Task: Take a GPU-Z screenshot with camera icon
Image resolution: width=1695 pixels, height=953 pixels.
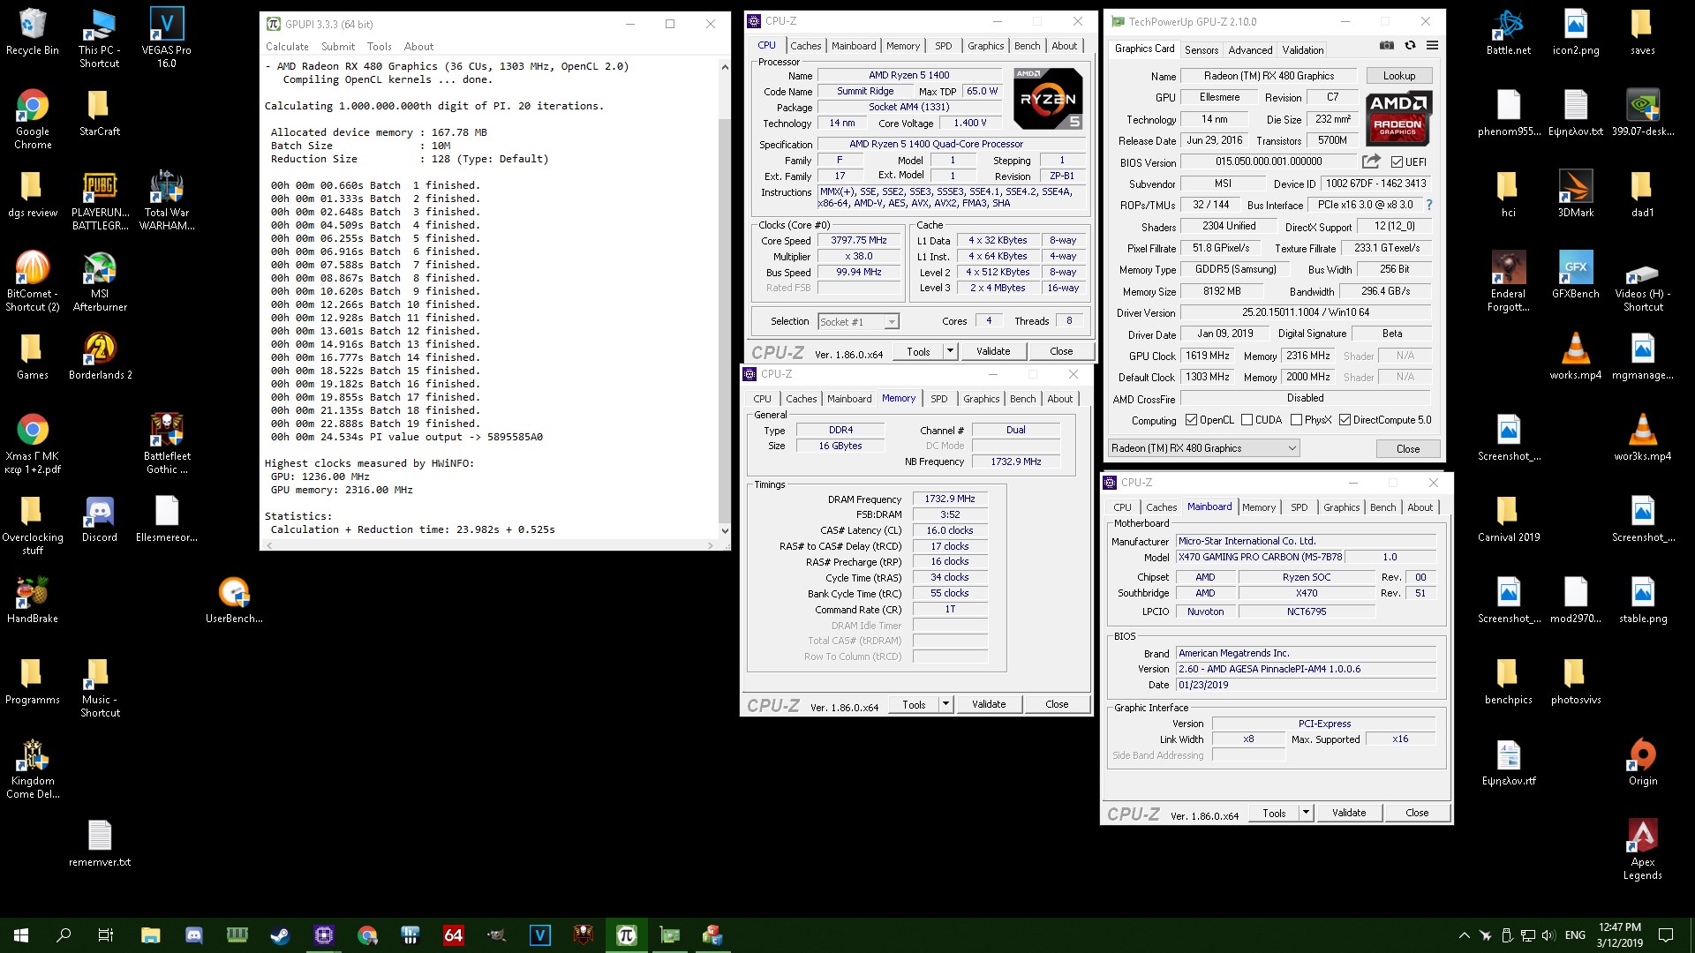Action: pyautogui.click(x=1387, y=46)
